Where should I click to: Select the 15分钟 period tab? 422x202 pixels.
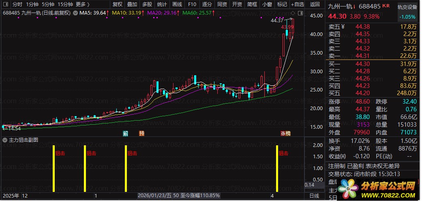click(x=65, y=4)
